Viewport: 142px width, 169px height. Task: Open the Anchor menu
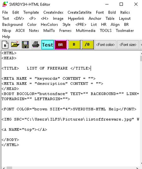[x=95, y=18]
